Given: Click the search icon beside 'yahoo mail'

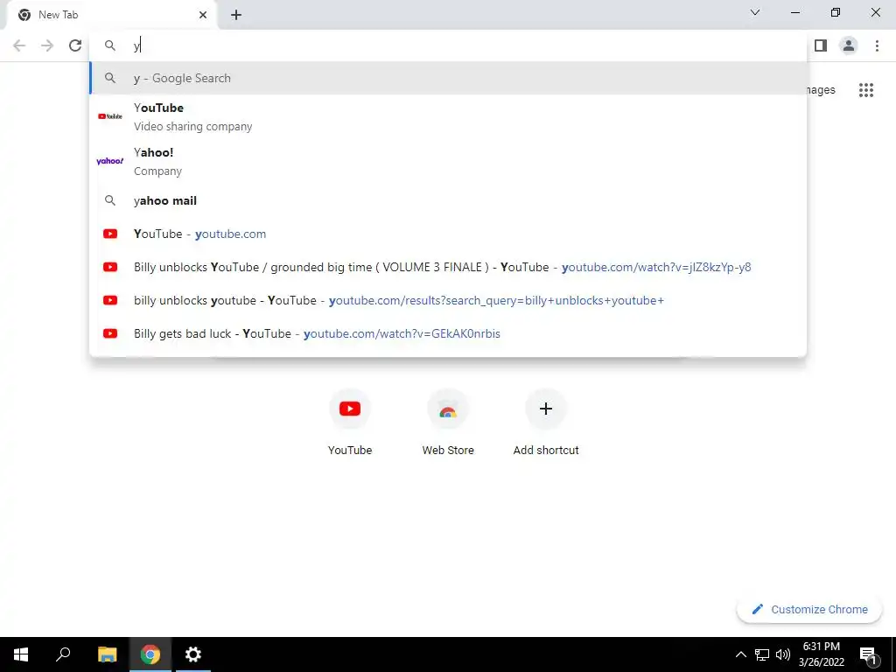Looking at the screenshot, I should pyautogui.click(x=110, y=200).
